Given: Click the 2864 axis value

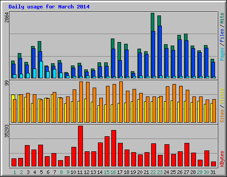Looking at the screenshot, I should [x=7, y=17].
